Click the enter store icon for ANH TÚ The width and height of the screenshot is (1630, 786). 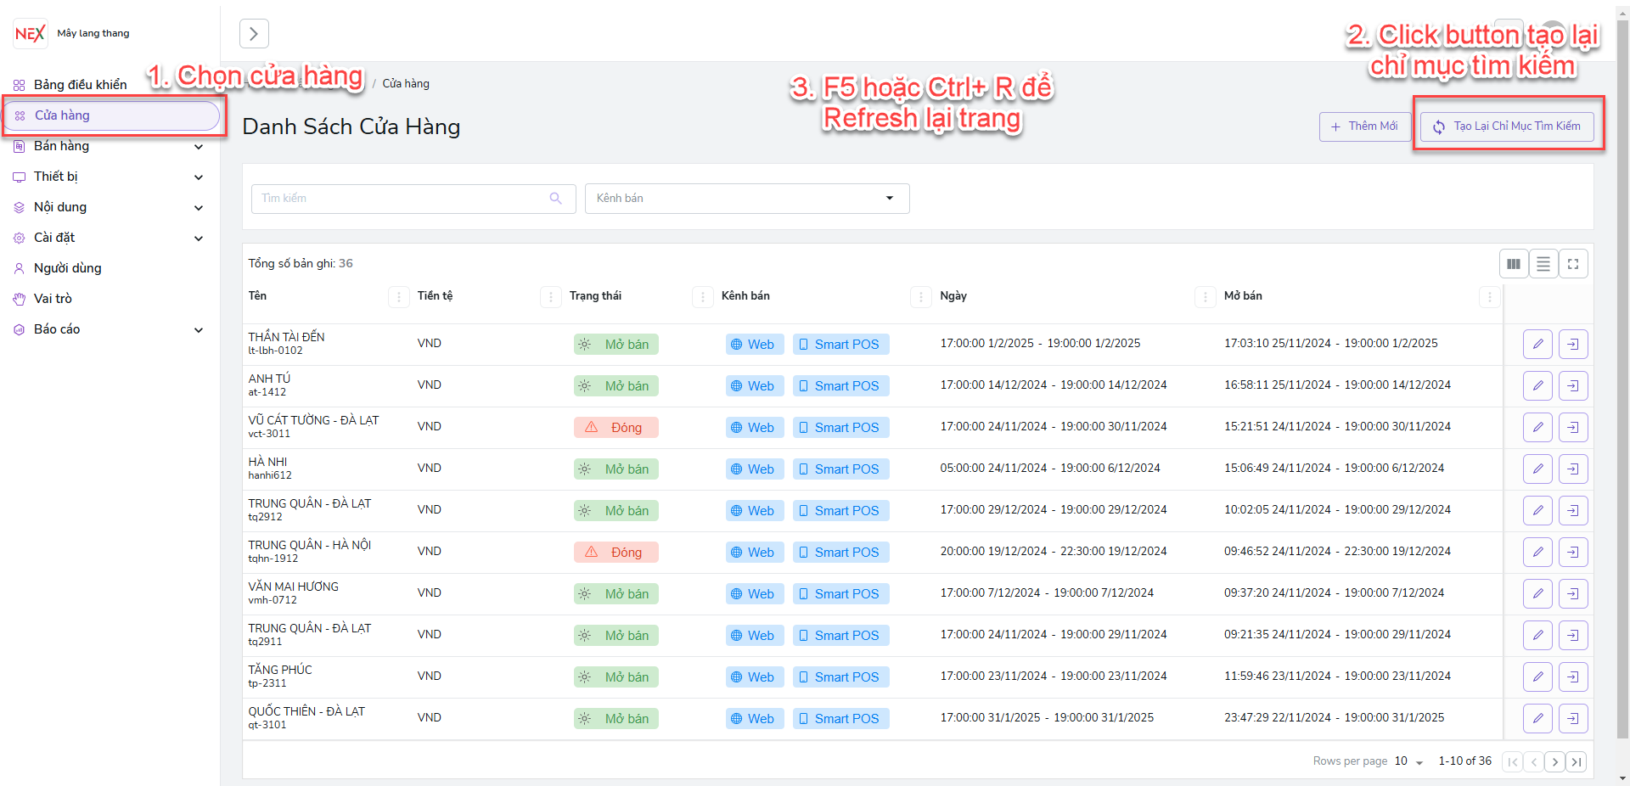click(x=1573, y=386)
